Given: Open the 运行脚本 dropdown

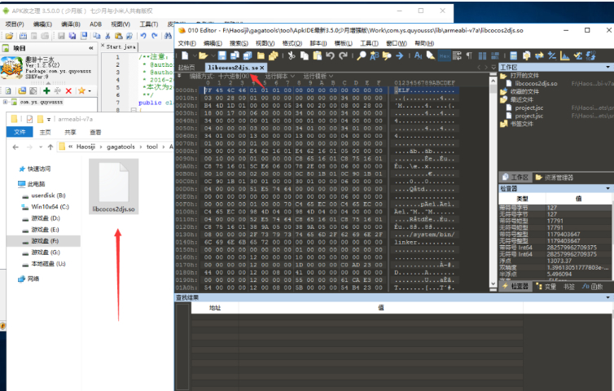Looking at the screenshot, I should pyautogui.click(x=279, y=76).
